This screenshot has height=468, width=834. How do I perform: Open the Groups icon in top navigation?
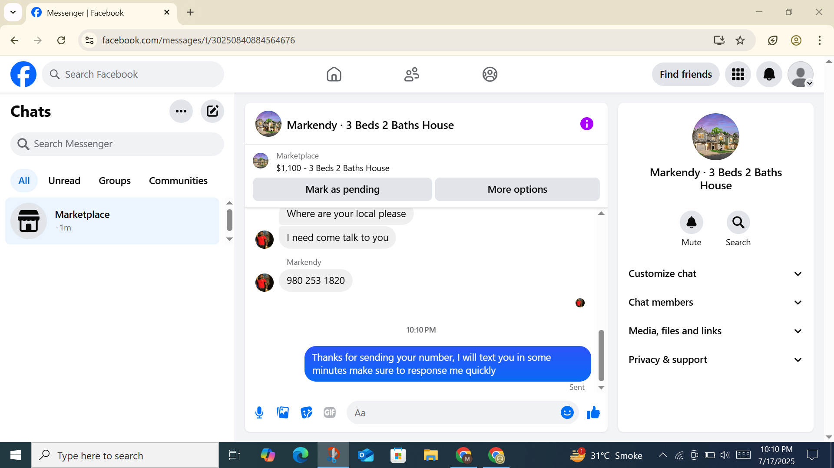tap(490, 74)
